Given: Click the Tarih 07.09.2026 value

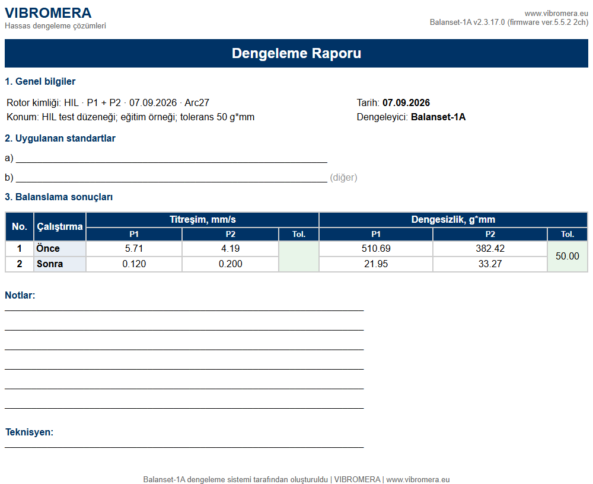Looking at the screenshot, I should point(406,102).
